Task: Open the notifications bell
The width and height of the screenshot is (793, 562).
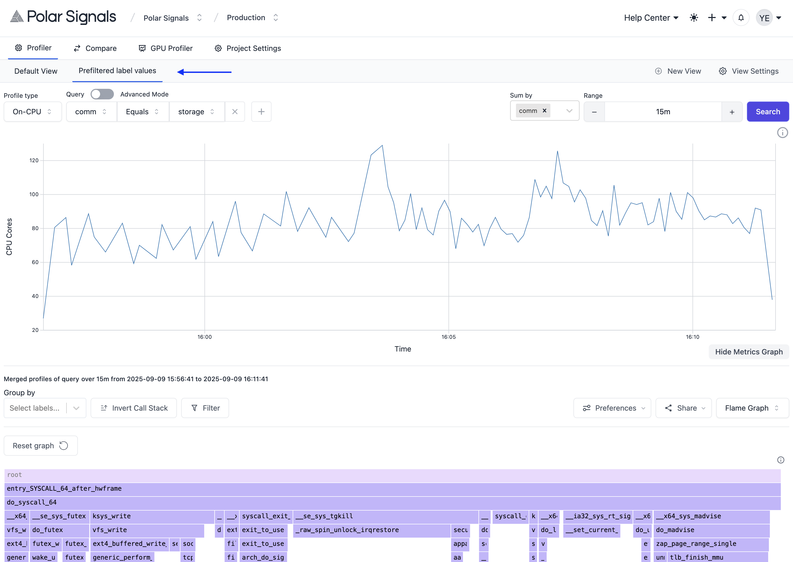Action: click(x=741, y=17)
